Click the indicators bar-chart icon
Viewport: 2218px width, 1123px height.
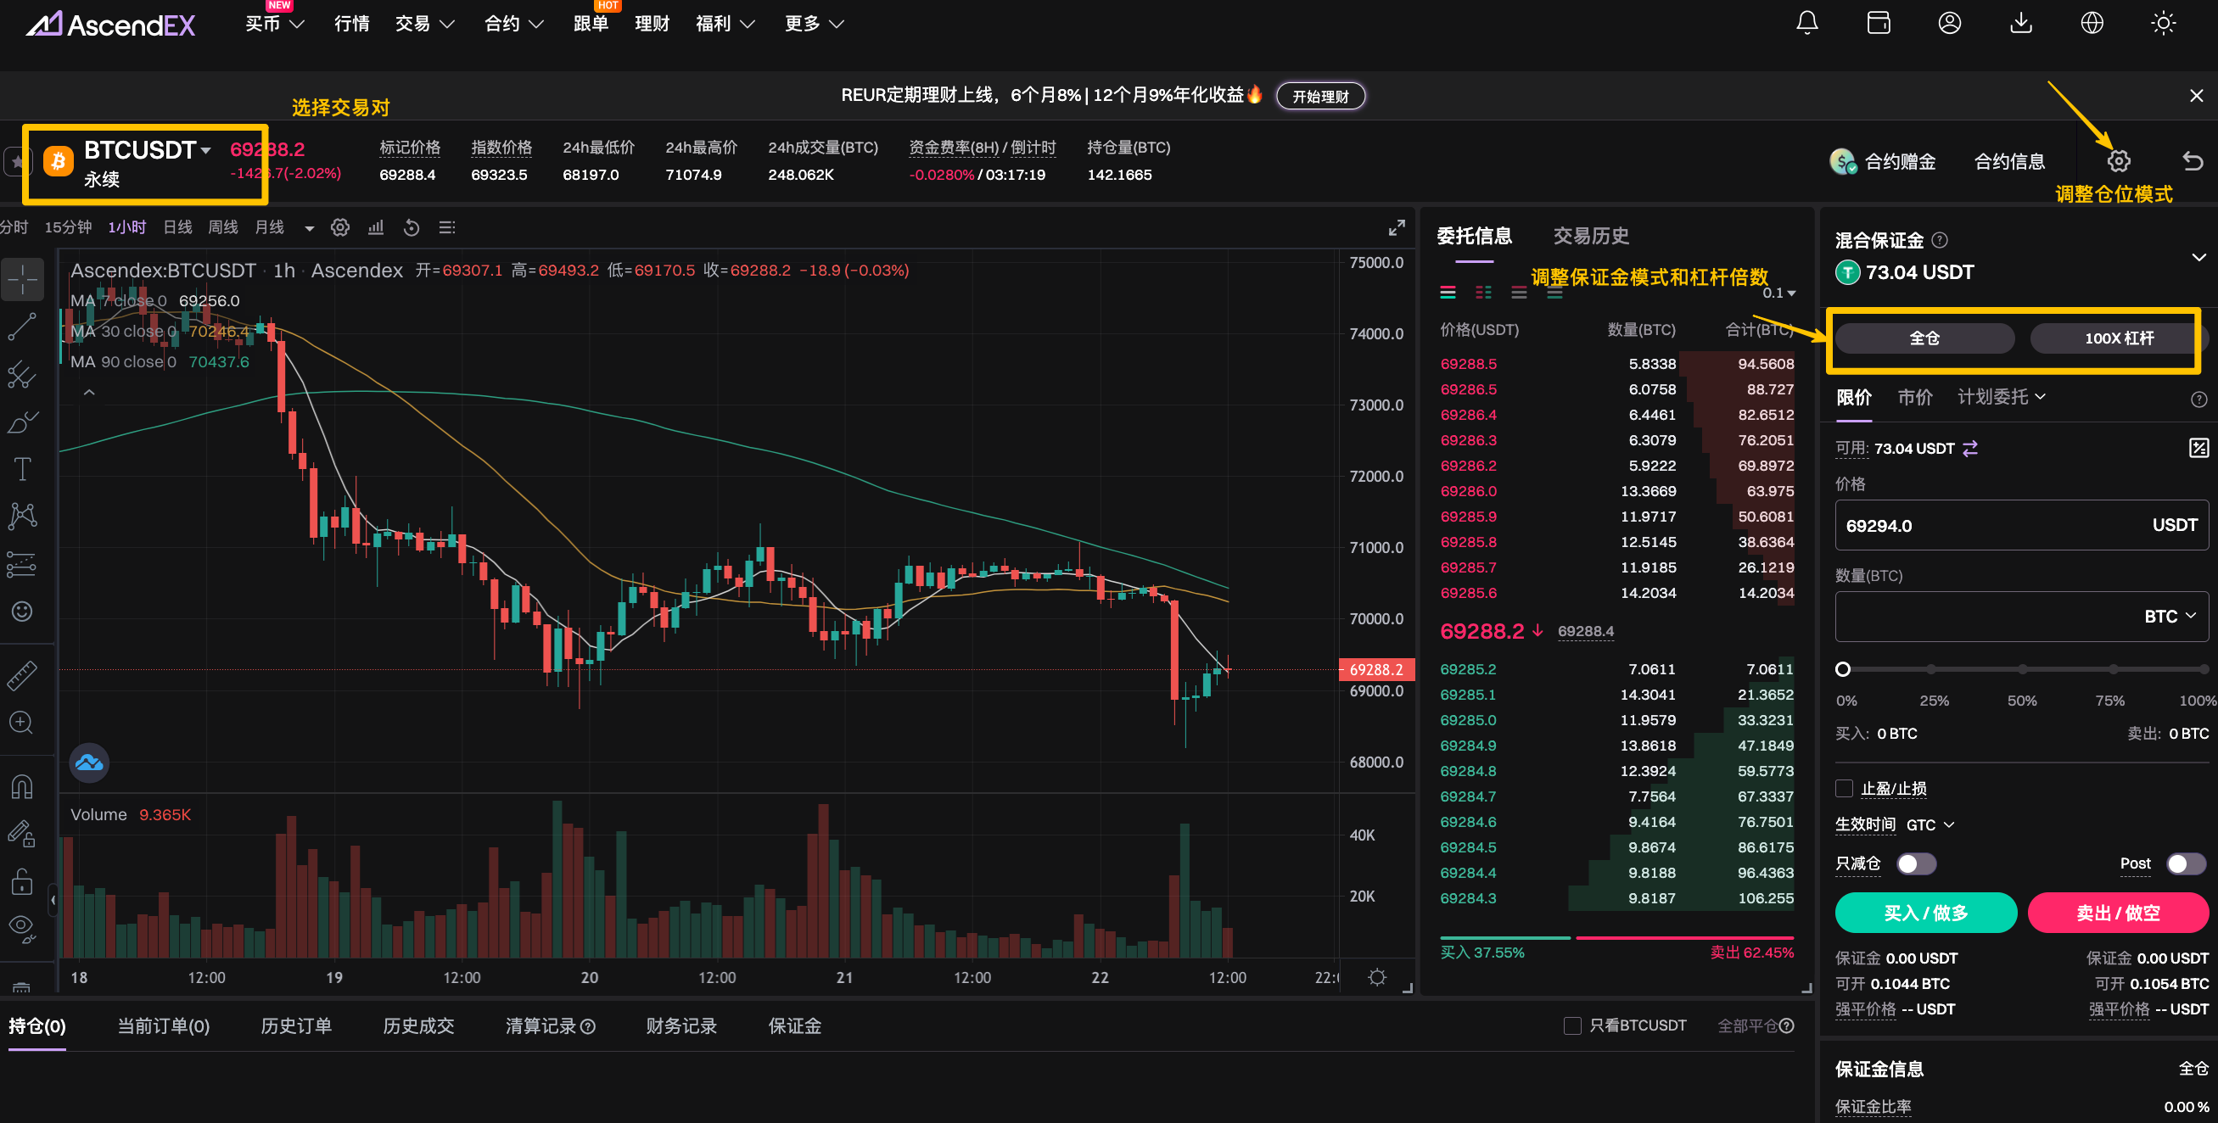click(375, 227)
